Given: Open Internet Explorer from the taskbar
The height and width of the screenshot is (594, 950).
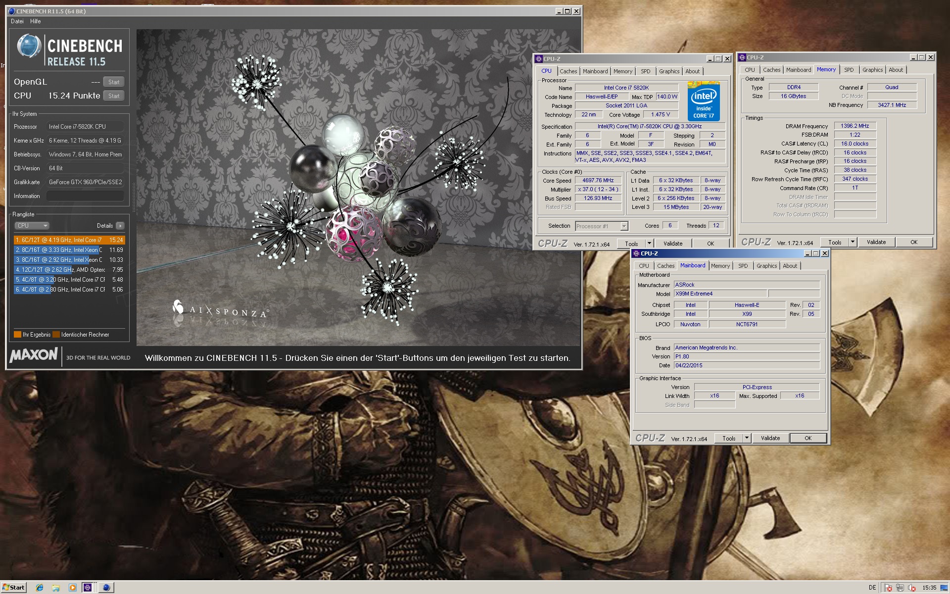Looking at the screenshot, I should (40, 588).
